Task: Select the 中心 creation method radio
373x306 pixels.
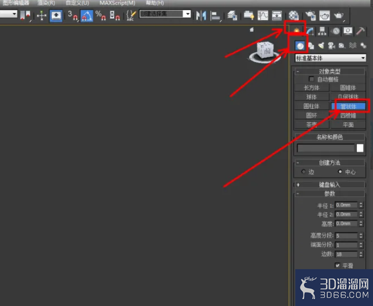Action: point(340,172)
